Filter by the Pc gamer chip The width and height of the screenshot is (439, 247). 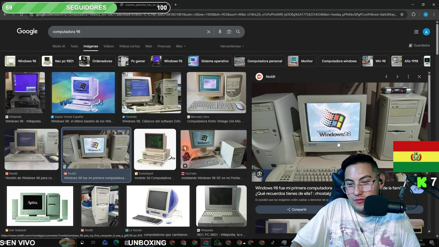pos(133,61)
